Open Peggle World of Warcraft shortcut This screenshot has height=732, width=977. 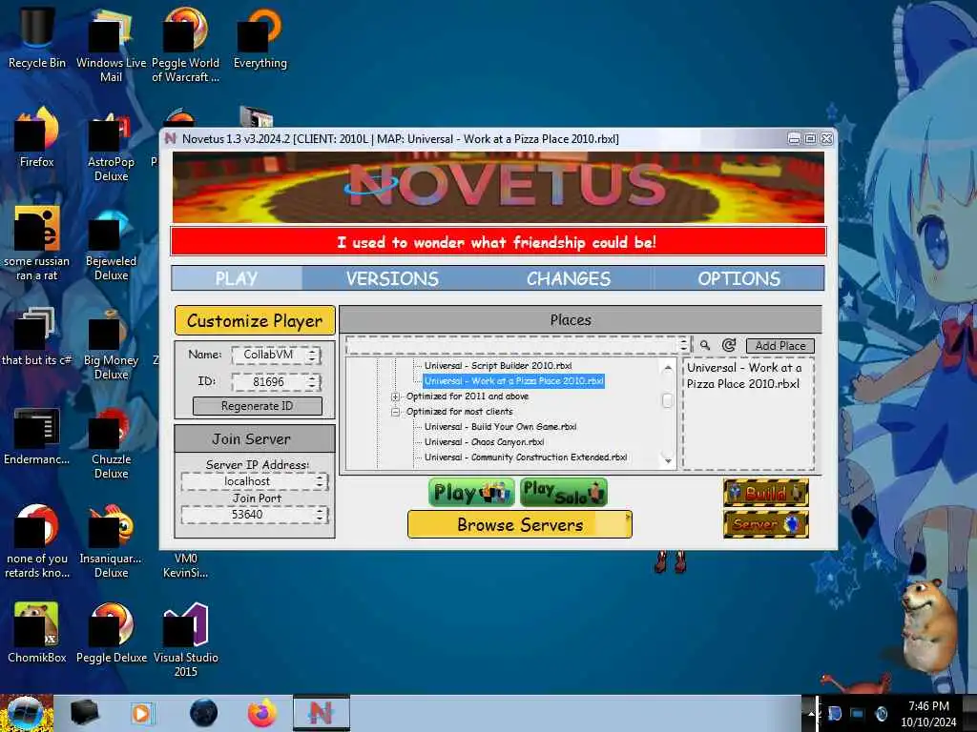pos(185,46)
